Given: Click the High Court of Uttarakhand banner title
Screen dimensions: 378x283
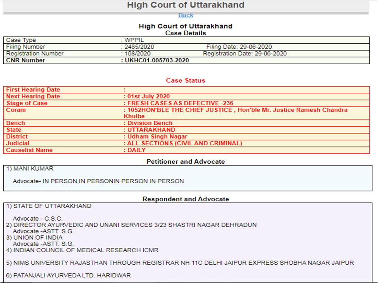Looking at the screenshot, I should pyautogui.click(x=186, y=5).
